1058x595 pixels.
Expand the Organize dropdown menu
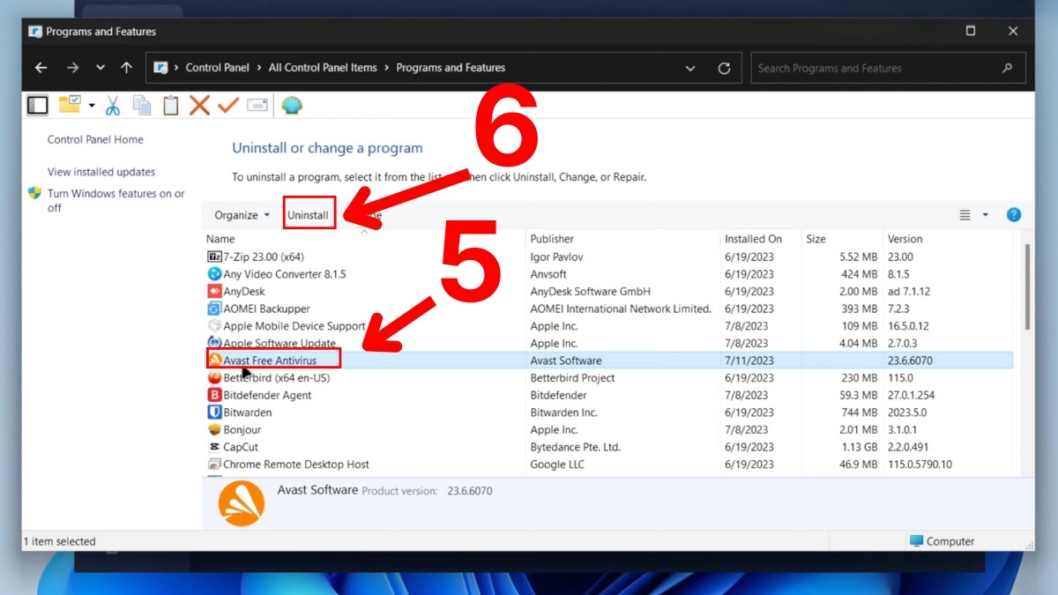(242, 215)
